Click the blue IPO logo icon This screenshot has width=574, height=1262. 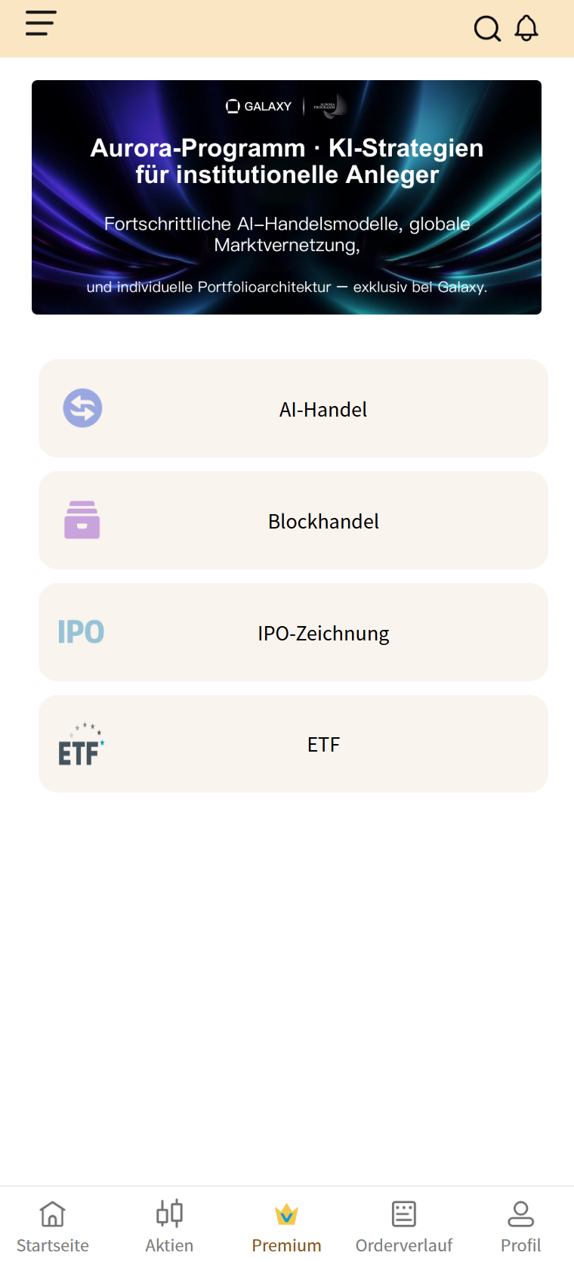point(81,632)
